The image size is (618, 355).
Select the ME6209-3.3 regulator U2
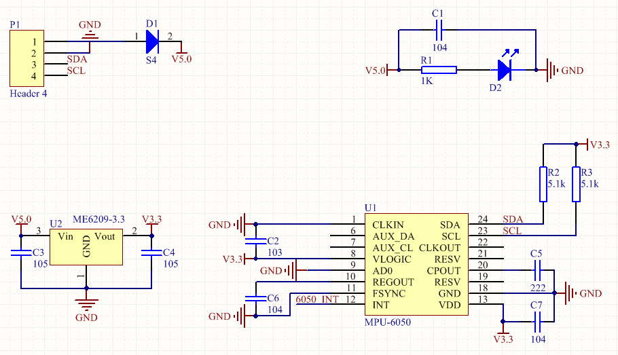coord(86,247)
